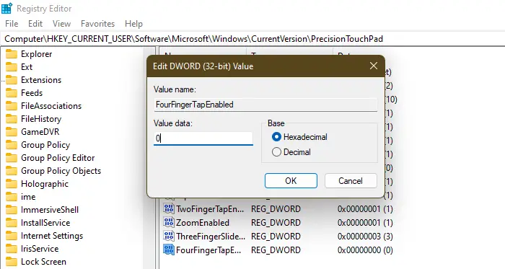Click the GameDVR folder icon

pyautogui.click(x=12, y=131)
